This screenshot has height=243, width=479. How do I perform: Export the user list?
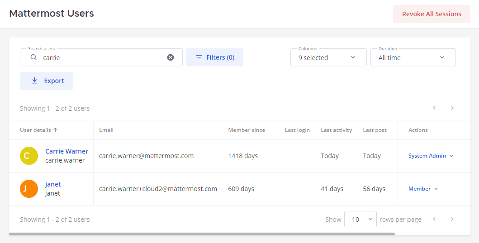[47, 81]
